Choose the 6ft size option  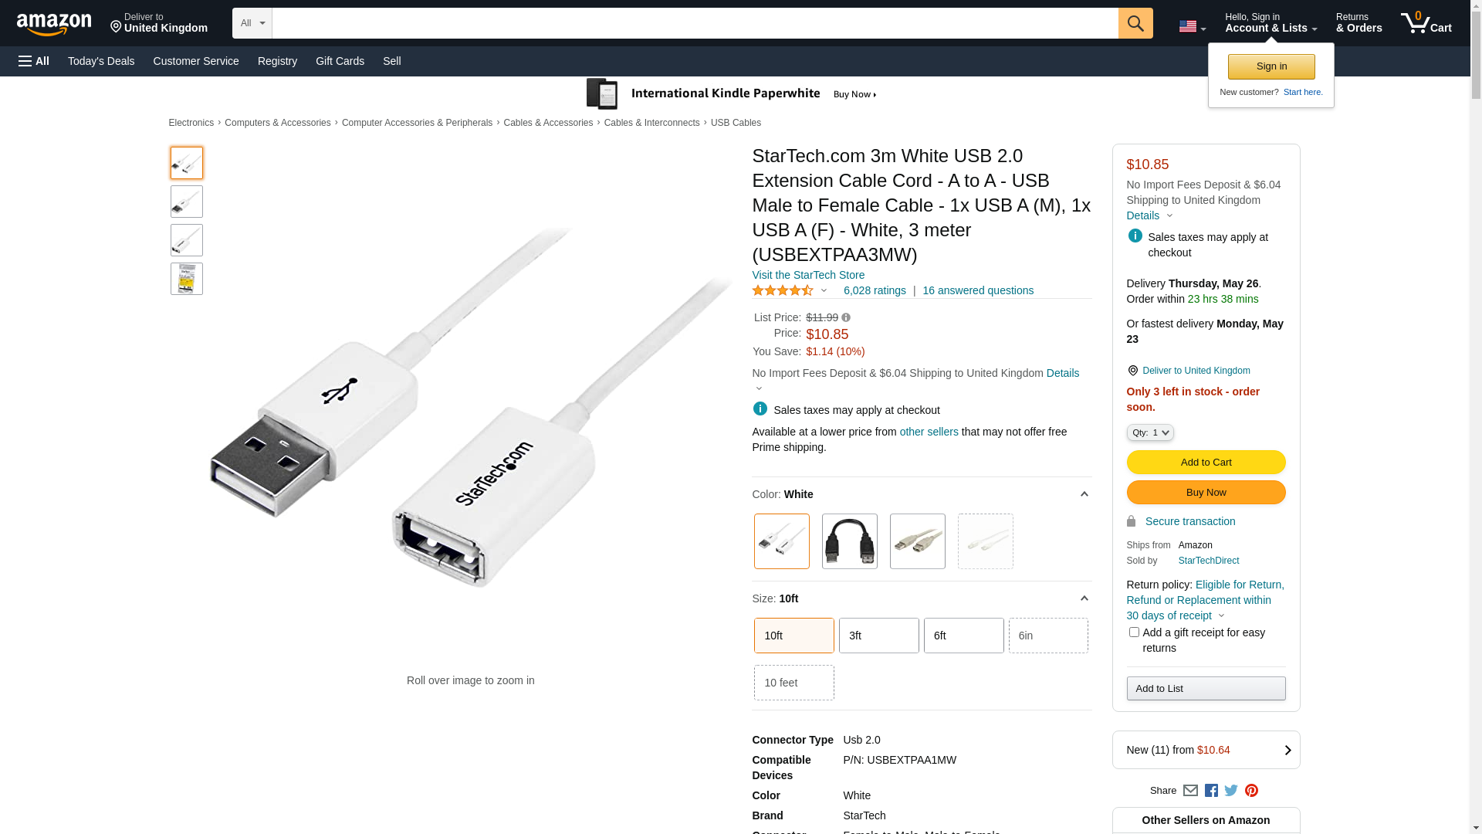963,636
